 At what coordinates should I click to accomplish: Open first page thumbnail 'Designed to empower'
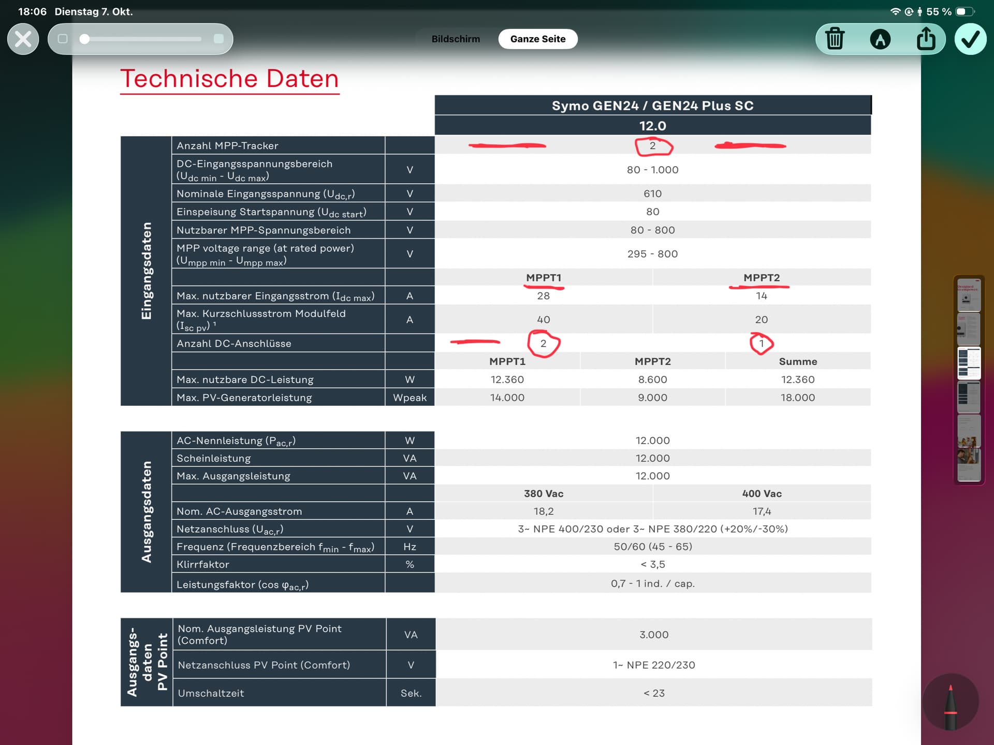tap(968, 295)
